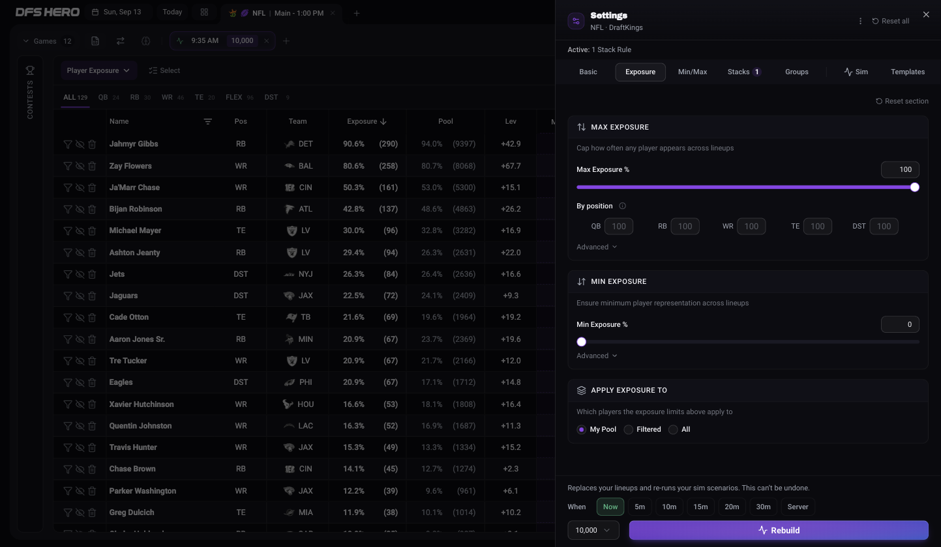Image resolution: width=941 pixels, height=547 pixels.
Task: Expand Advanced under Min Exposure
Action: (597, 356)
